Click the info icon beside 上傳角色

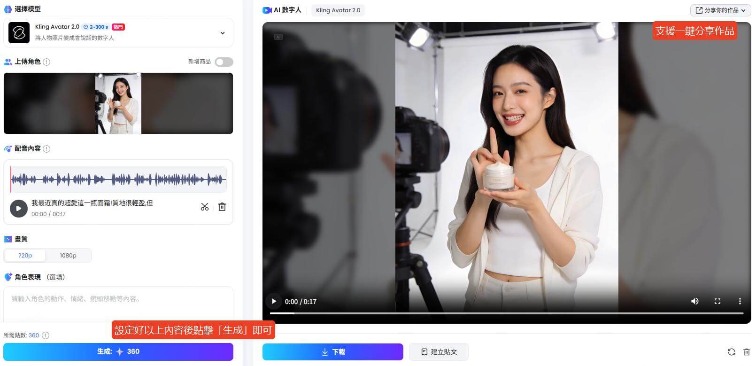46,62
